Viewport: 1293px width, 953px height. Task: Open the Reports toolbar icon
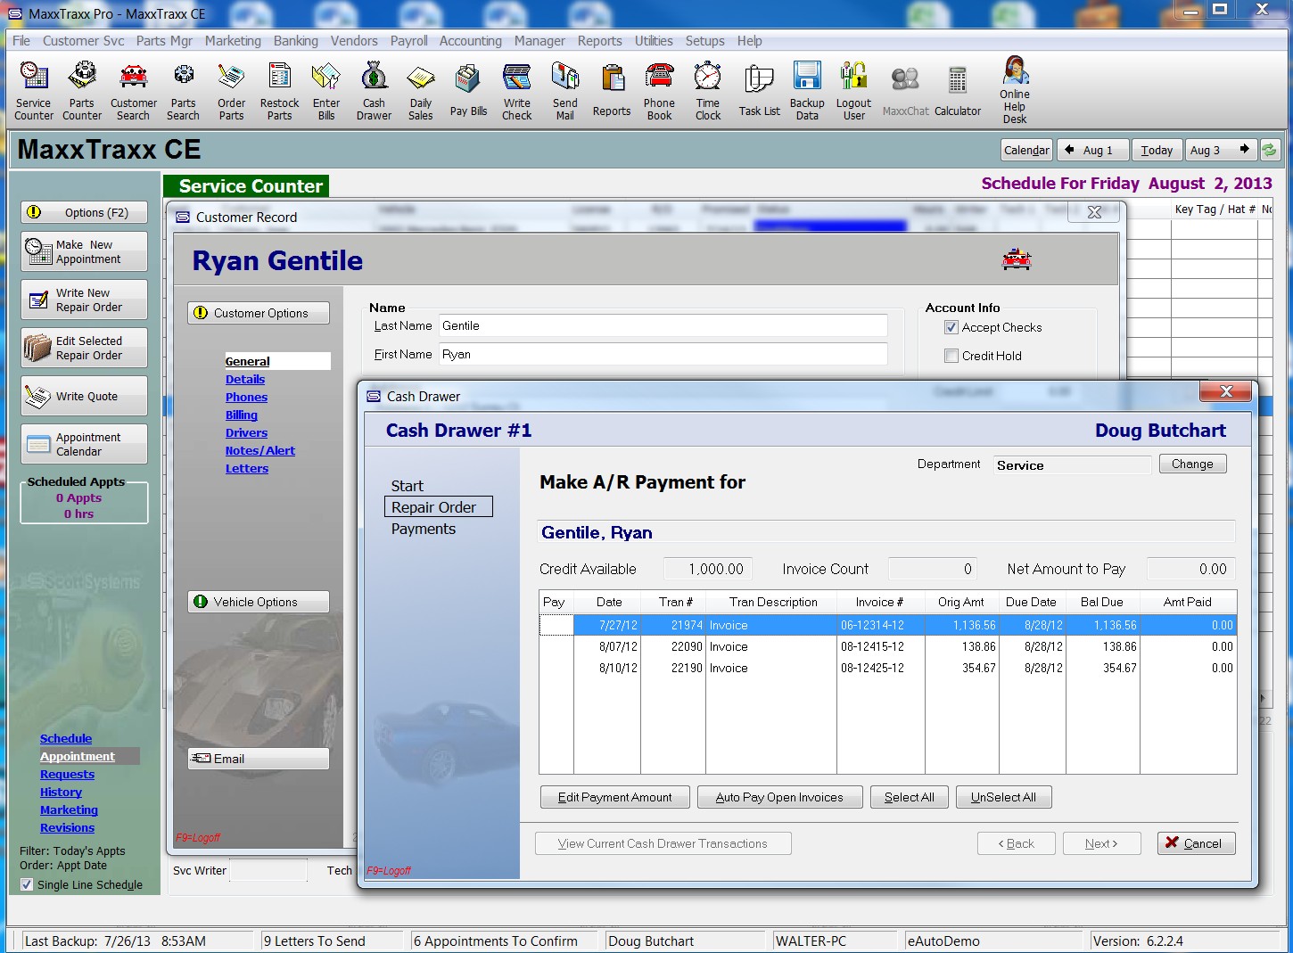[x=612, y=91]
